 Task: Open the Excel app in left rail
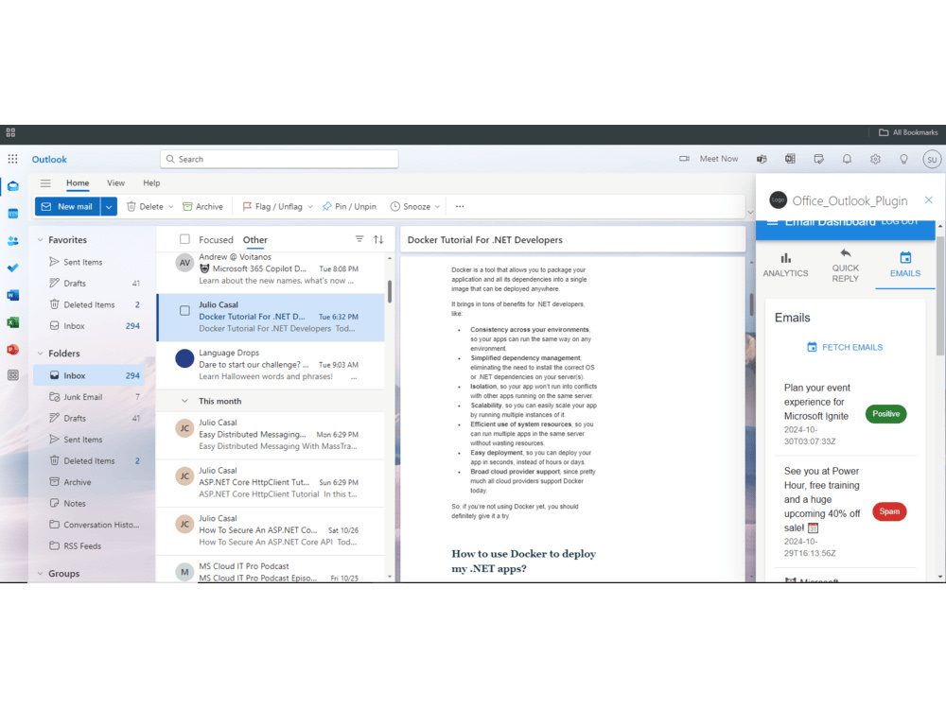pyautogui.click(x=12, y=322)
